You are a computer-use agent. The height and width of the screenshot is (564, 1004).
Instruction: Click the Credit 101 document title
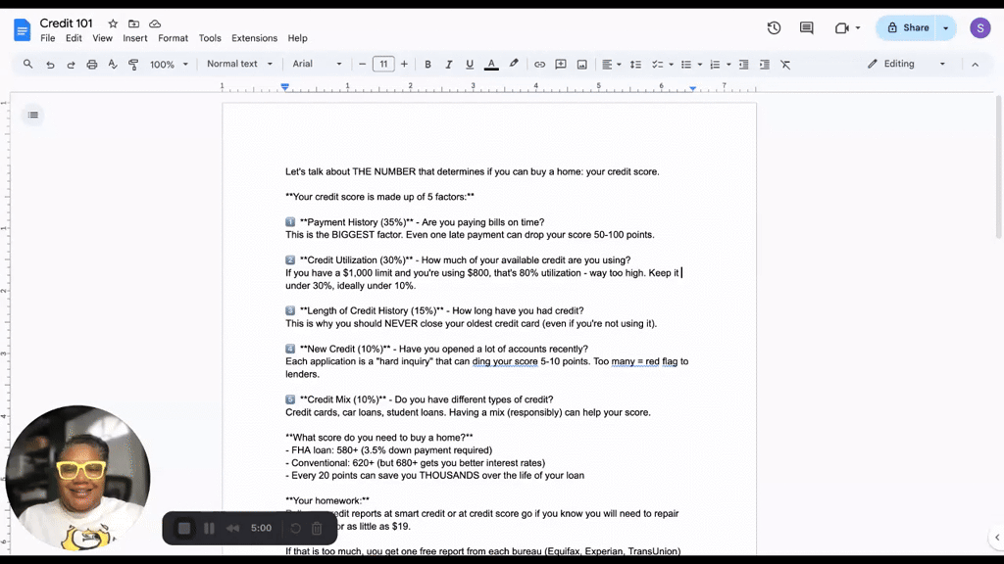[66, 23]
